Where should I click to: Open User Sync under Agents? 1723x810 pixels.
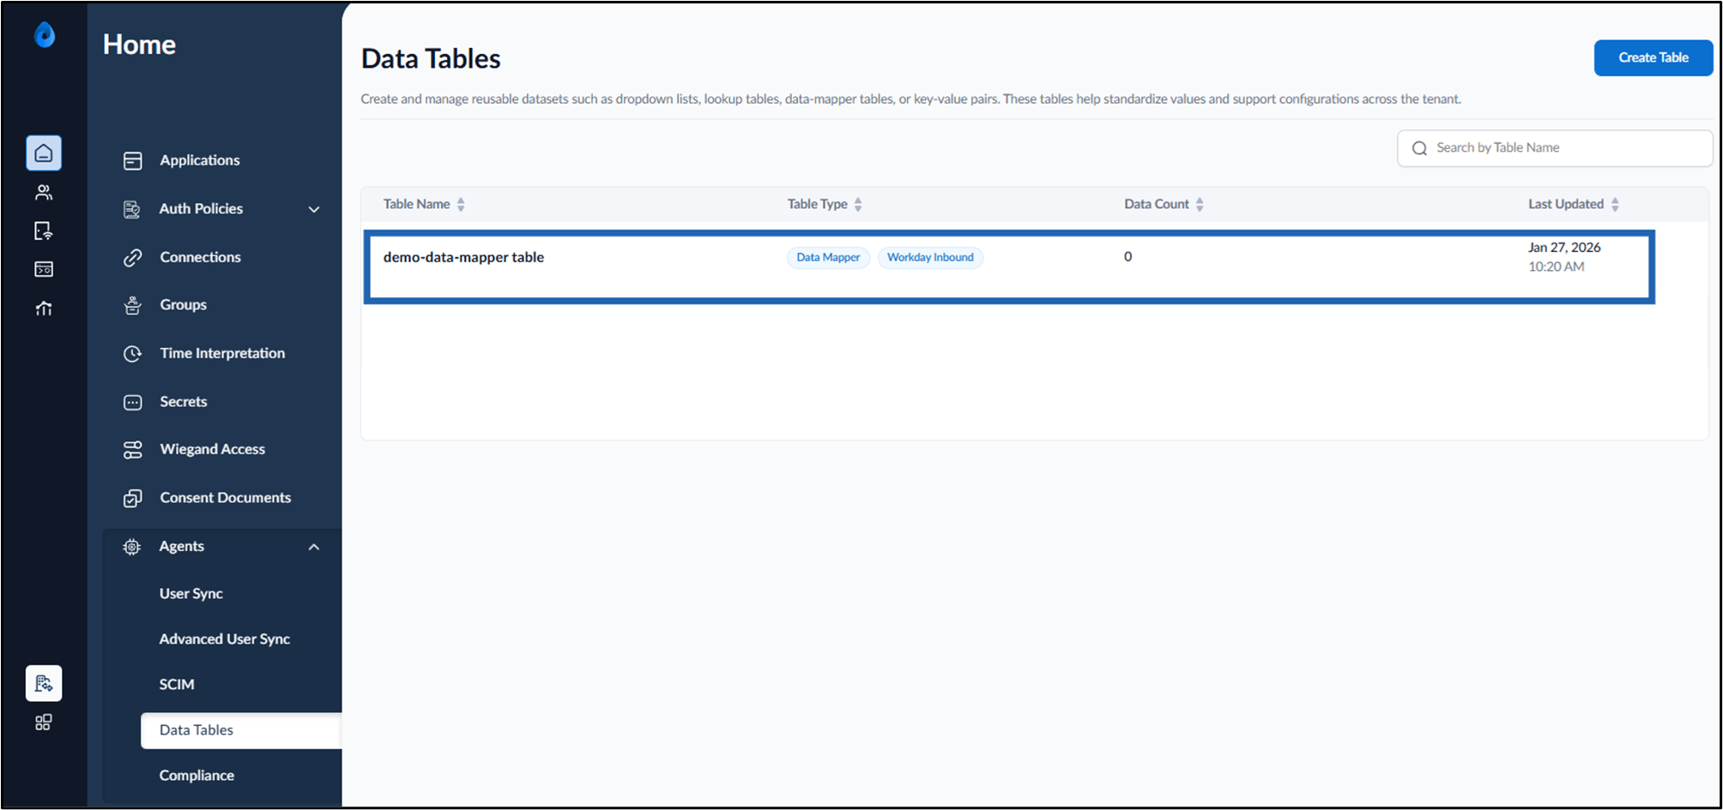point(190,594)
